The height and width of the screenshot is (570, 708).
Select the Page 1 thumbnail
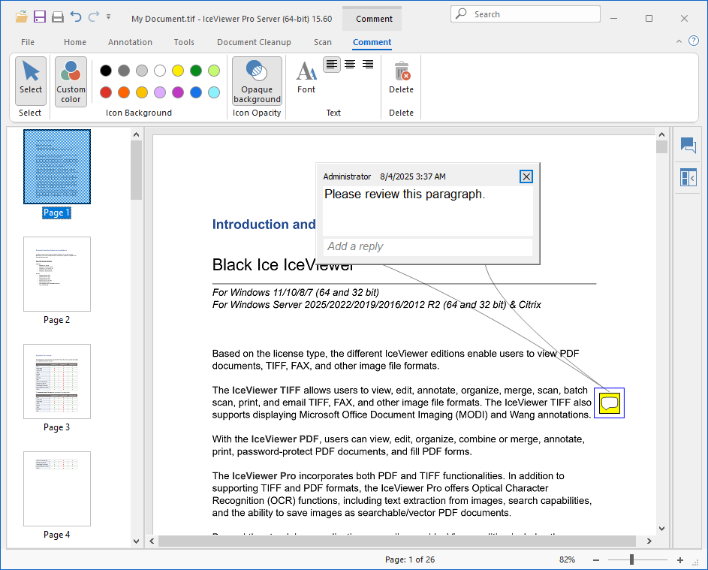tap(57, 167)
